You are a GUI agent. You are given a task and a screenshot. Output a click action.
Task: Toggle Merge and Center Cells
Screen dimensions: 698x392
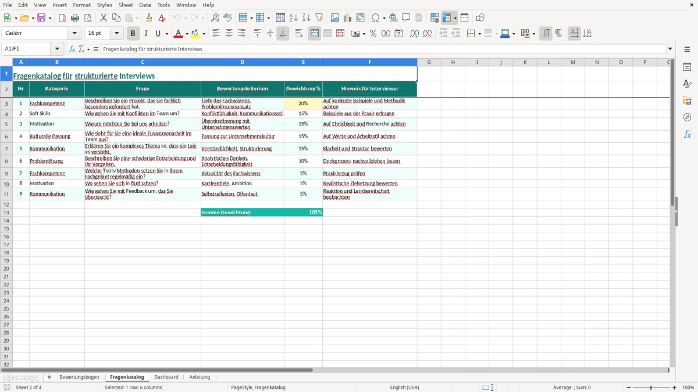[x=315, y=34]
